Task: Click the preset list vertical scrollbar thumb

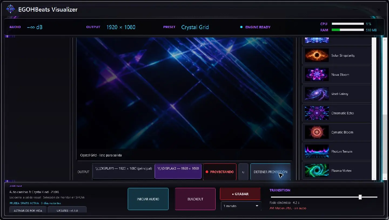Action: tap(385, 144)
